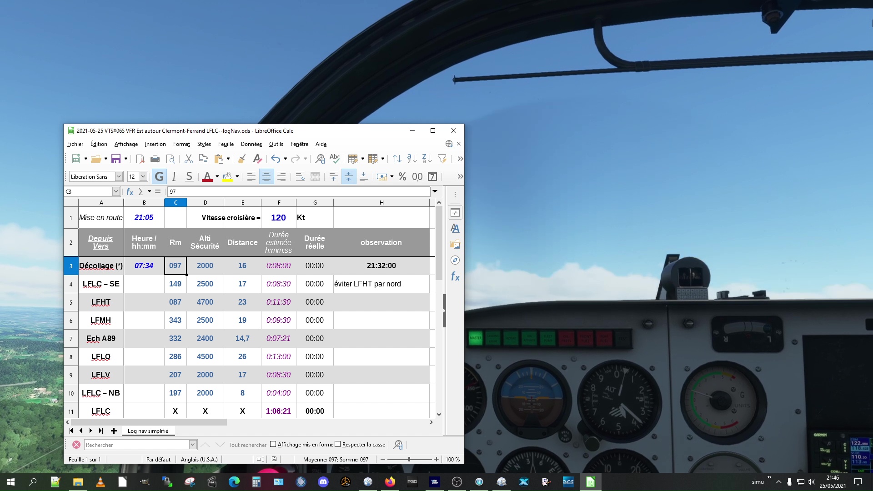Screen dimensions: 873x491
Task: Open the sidebar Navigator panel icon
Action: tap(455, 260)
